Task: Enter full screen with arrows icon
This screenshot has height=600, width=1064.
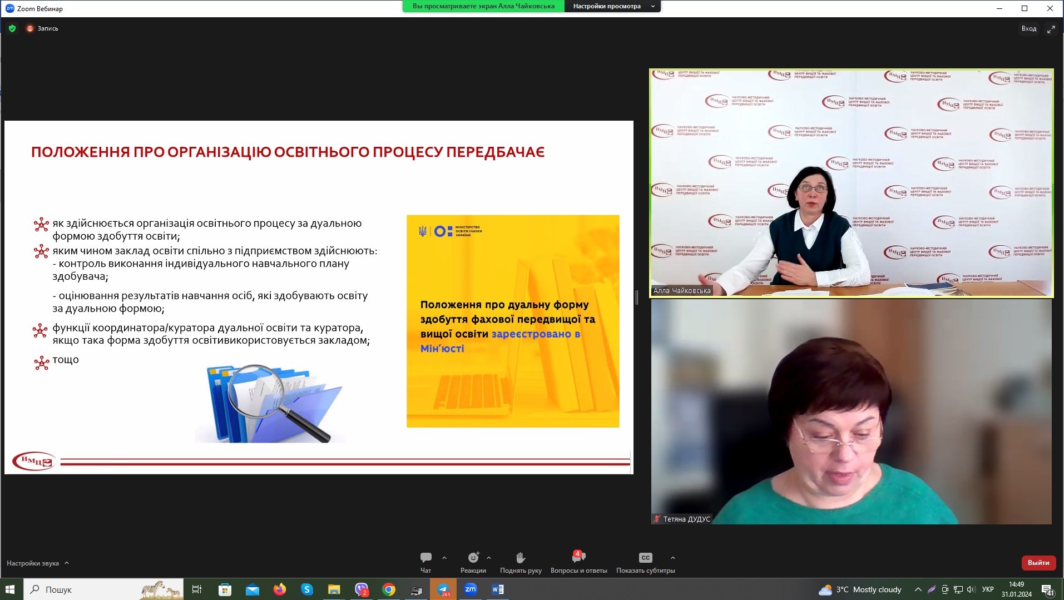Action: tap(1051, 29)
